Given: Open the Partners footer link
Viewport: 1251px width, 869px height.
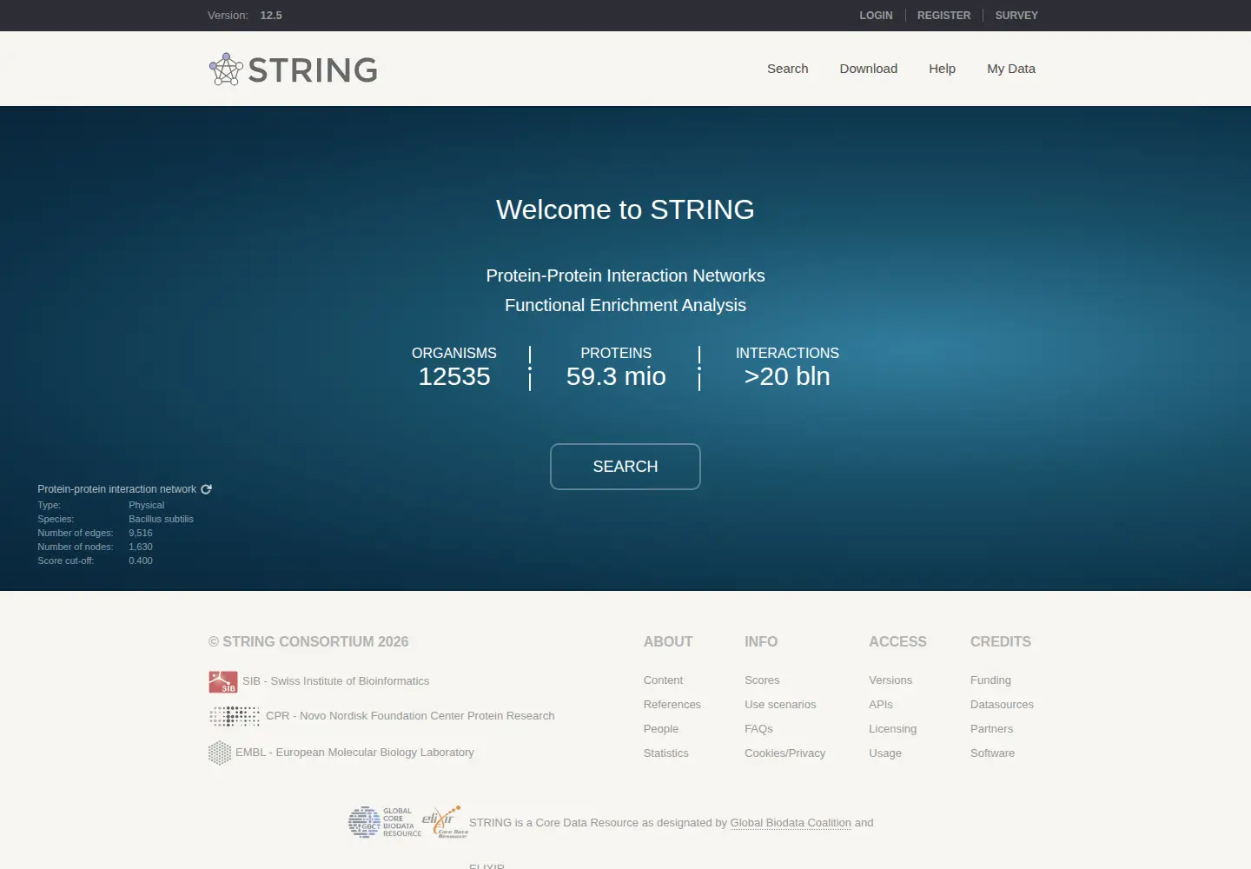Looking at the screenshot, I should tap(992, 729).
